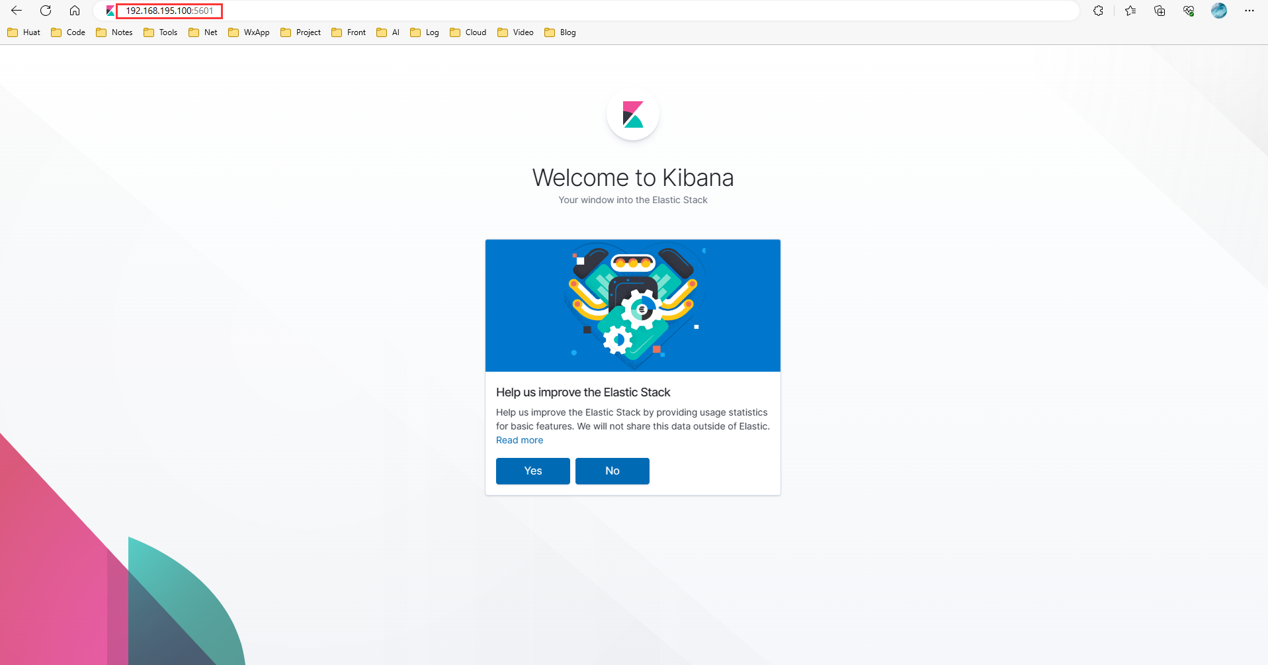Open the browser settings ellipsis menu
The height and width of the screenshot is (665, 1268).
coord(1249,11)
